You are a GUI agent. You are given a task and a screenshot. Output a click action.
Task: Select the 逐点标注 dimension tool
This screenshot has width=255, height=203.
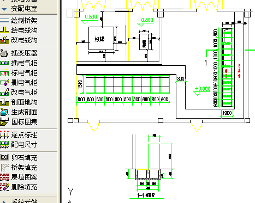tap(24, 135)
